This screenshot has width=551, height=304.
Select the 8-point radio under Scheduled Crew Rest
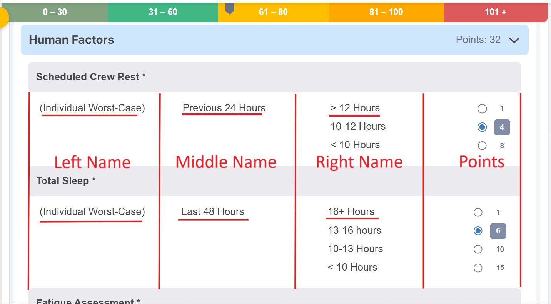tap(482, 145)
